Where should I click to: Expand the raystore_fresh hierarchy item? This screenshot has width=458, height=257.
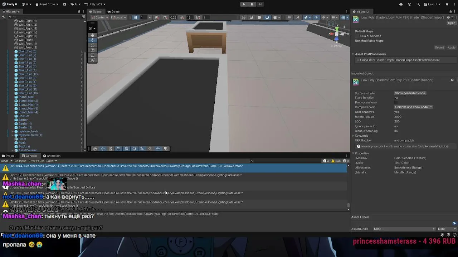(13, 131)
